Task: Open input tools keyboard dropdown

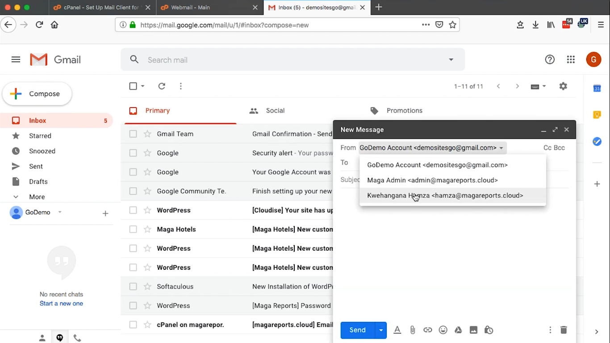Action: pyautogui.click(x=539, y=86)
